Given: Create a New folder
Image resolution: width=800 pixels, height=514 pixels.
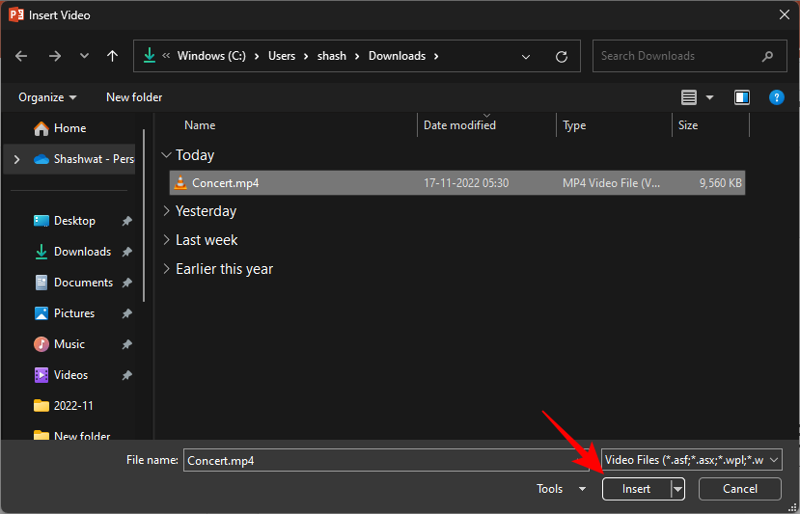Looking at the screenshot, I should [x=134, y=97].
